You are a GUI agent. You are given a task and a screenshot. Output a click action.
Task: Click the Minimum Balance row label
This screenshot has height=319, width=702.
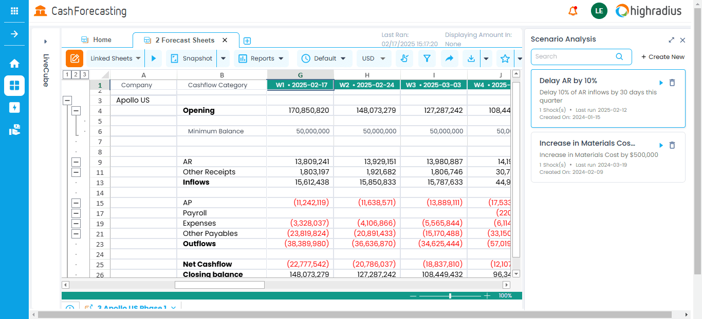[x=216, y=131]
